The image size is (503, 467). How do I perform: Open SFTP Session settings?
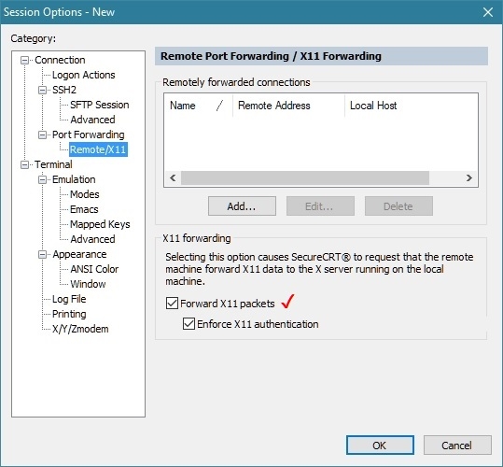100,105
